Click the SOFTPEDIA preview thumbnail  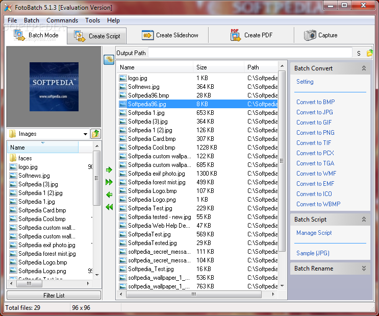(x=54, y=87)
